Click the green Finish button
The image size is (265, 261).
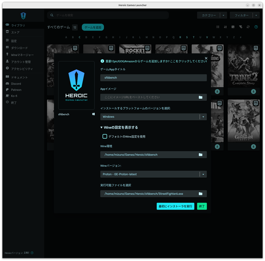(x=202, y=206)
